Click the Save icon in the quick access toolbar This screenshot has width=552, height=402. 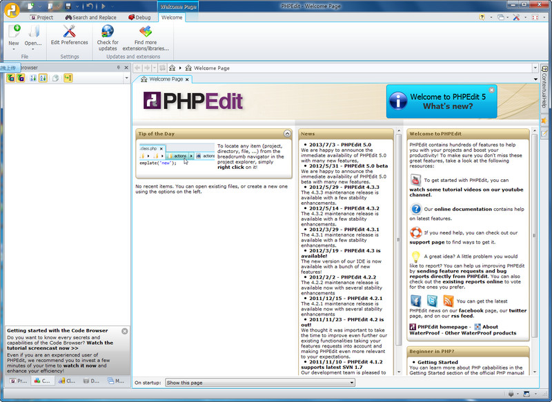tap(68, 6)
